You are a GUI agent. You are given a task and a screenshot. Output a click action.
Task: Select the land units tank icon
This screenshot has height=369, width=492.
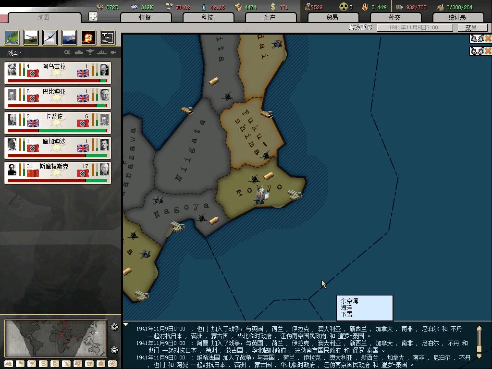tap(31, 37)
